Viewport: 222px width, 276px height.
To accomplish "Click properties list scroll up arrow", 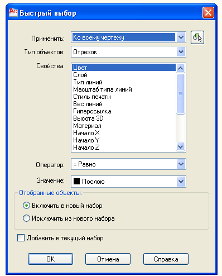I will (180, 68).
